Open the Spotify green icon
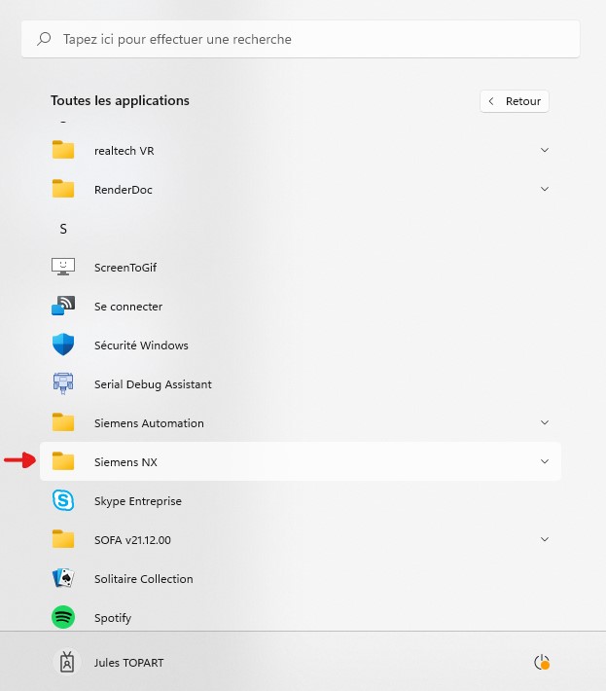 click(x=63, y=617)
